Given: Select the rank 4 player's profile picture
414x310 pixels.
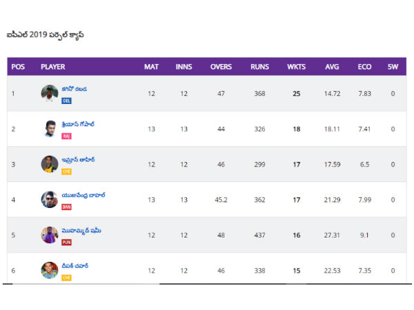Looking at the screenshot, I should (49, 200).
